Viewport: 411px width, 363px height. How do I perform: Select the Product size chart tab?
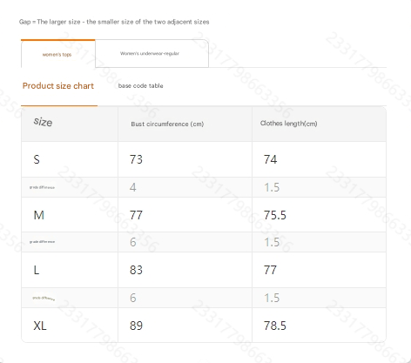click(58, 86)
